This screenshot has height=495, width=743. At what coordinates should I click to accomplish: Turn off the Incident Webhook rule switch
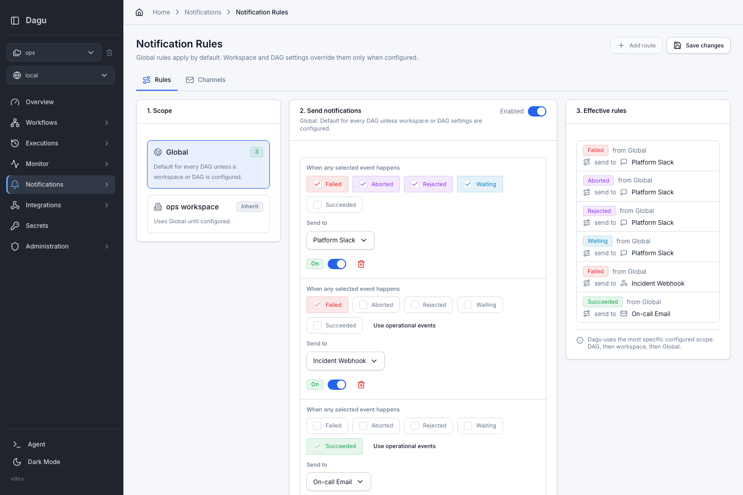click(x=337, y=385)
